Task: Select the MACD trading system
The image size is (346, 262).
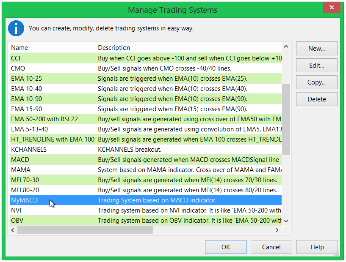Action: (51, 159)
